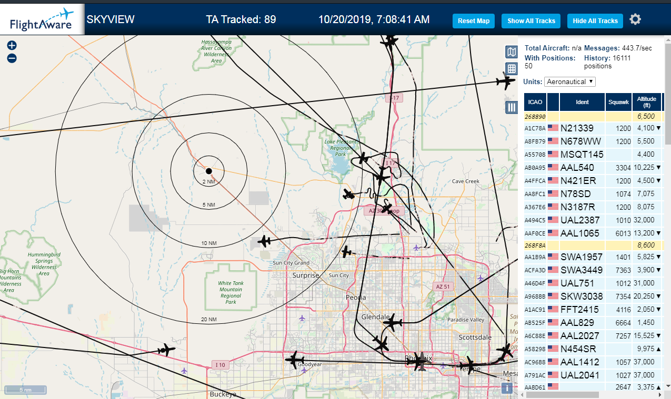
Task: Select the SKW3038 aircraft row
Action: tap(594, 296)
